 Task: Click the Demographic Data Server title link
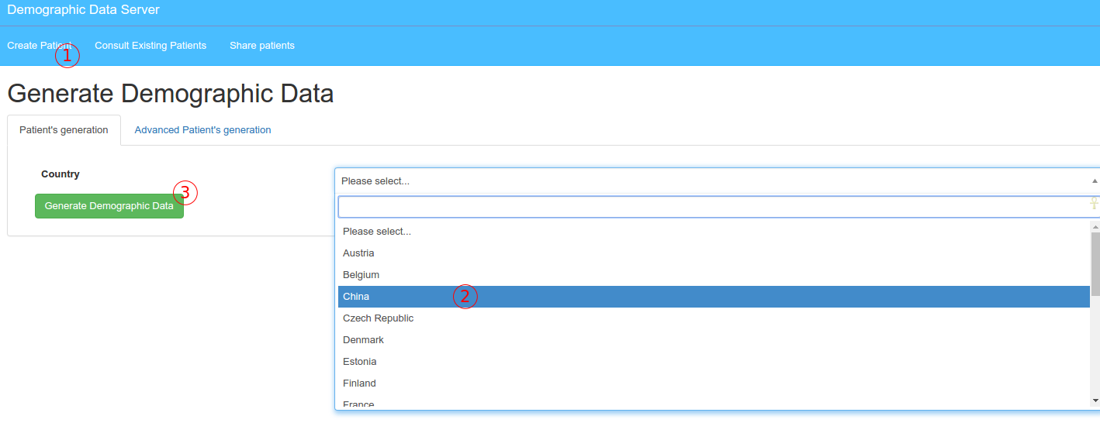click(x=83, y=10)
